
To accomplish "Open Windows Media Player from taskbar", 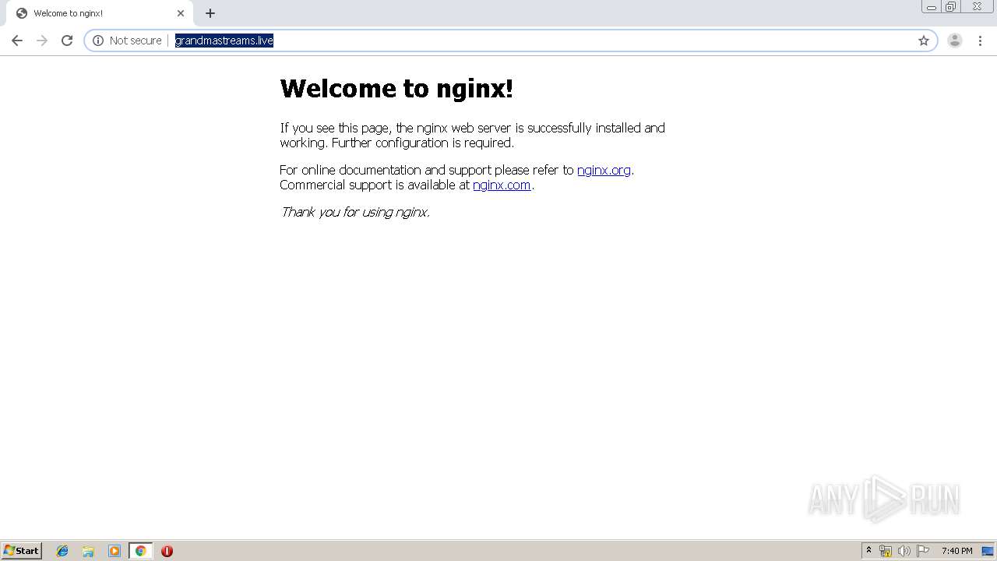I will point(114,551).
